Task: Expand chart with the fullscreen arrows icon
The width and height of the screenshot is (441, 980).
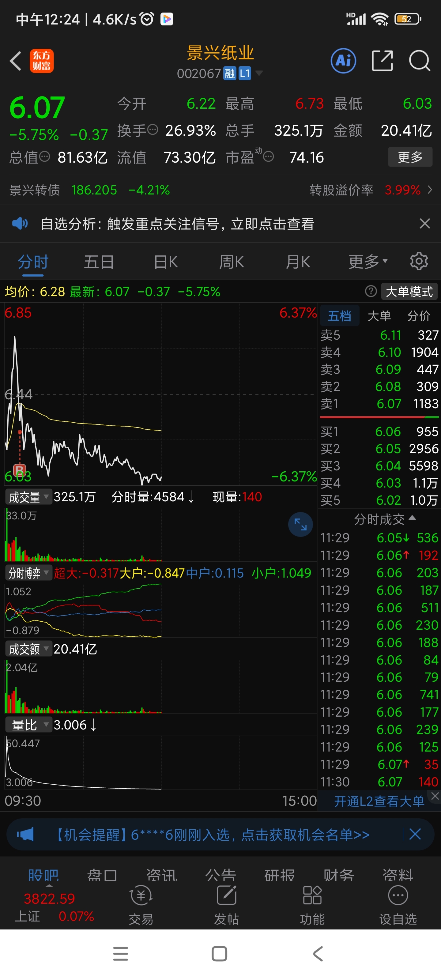Action: coord(300,524)
